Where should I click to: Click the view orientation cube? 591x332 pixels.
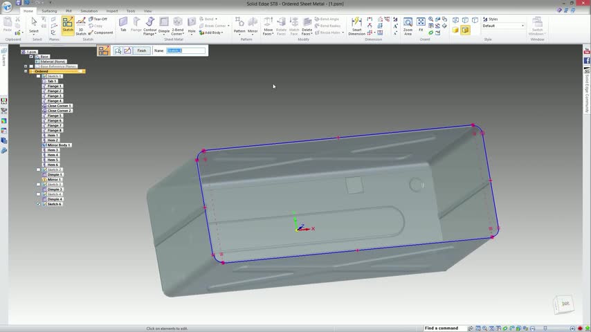point(564,304)
